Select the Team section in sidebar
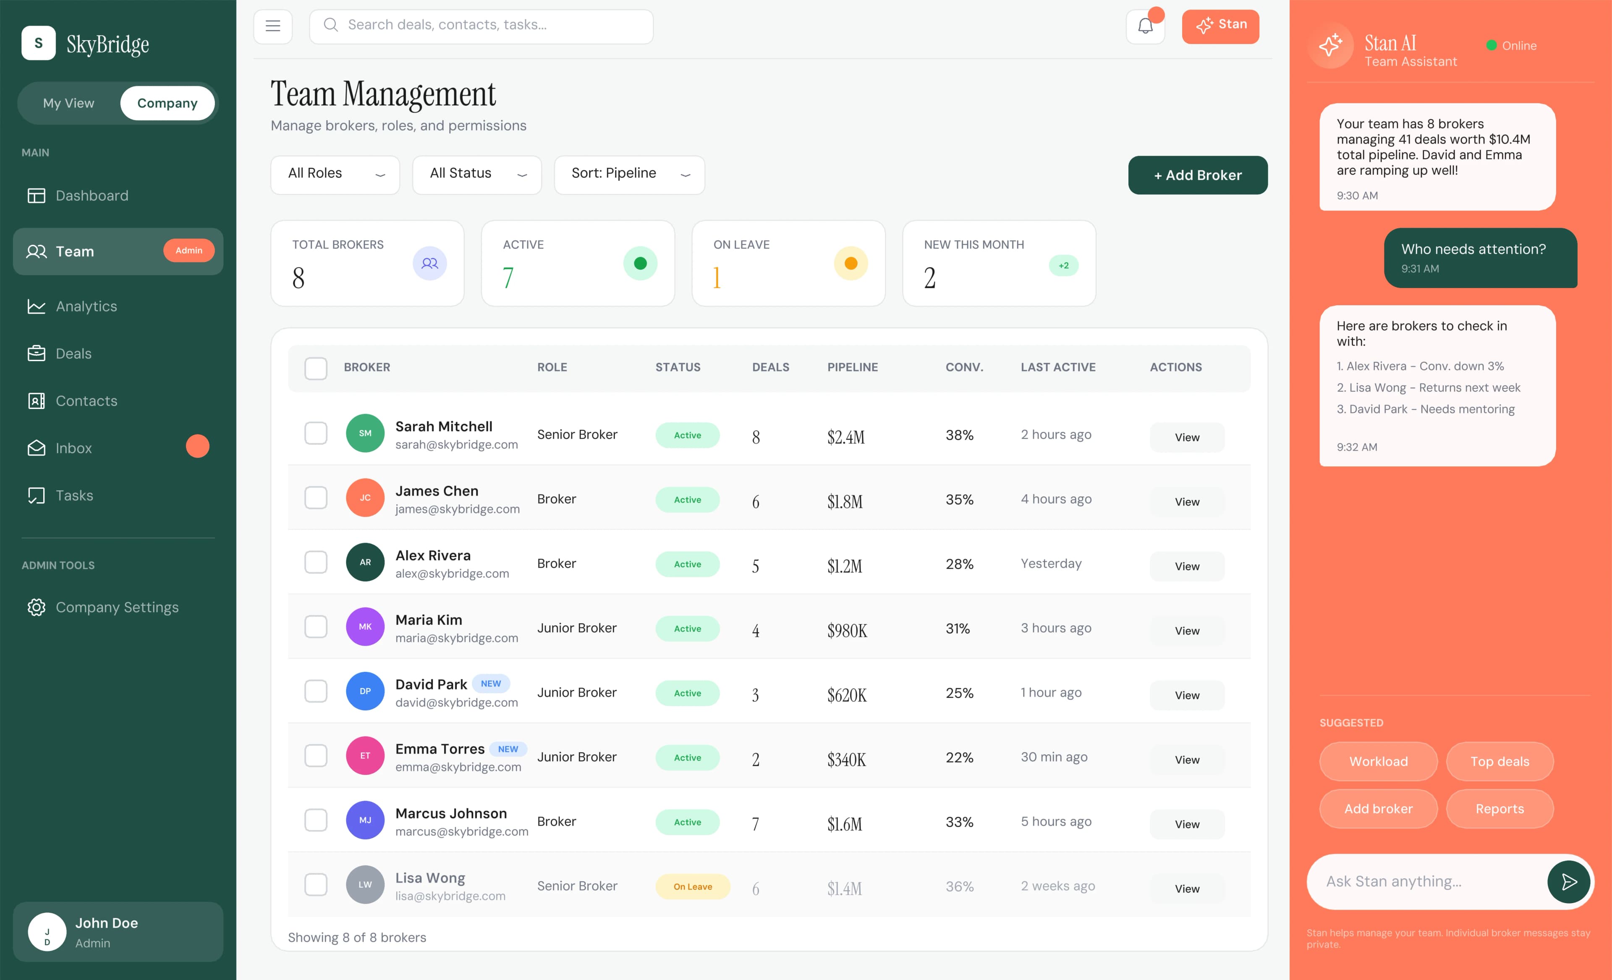1612x980 pixels. click(x=75, y=251)
